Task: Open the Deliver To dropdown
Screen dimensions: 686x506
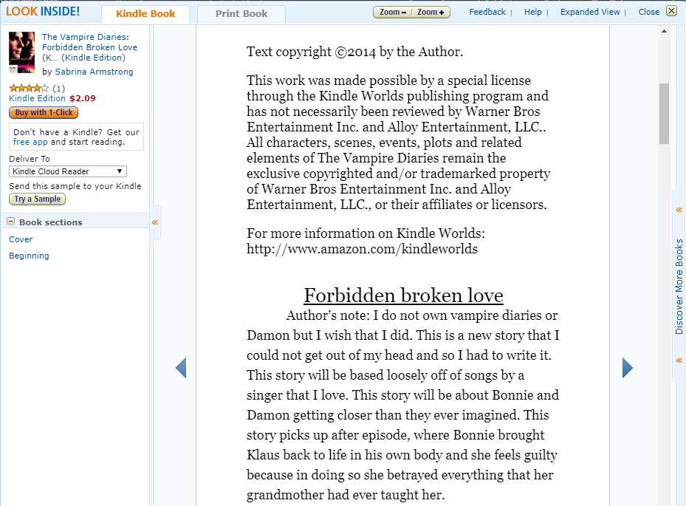Action: (68, 171)
